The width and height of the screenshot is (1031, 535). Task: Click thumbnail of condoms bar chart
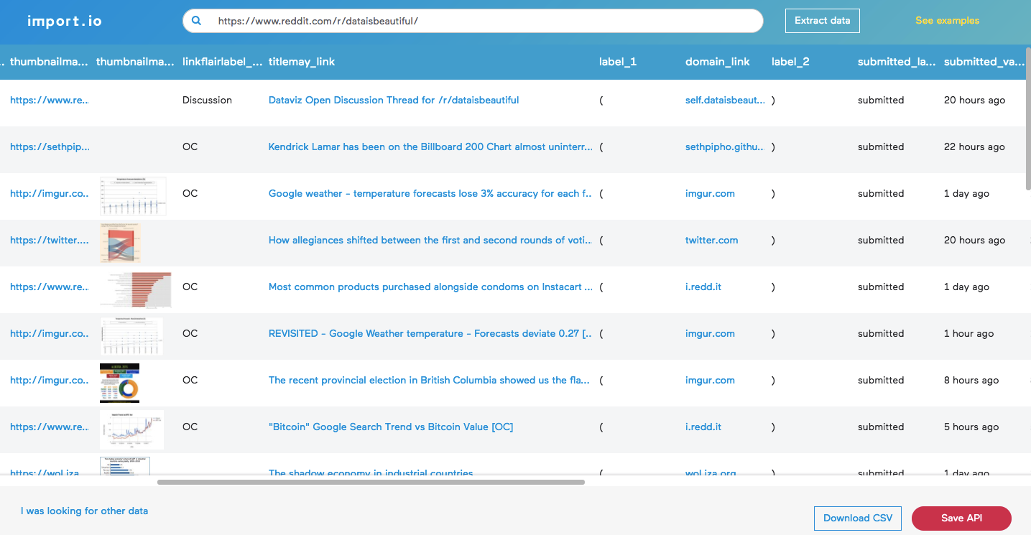136,289
